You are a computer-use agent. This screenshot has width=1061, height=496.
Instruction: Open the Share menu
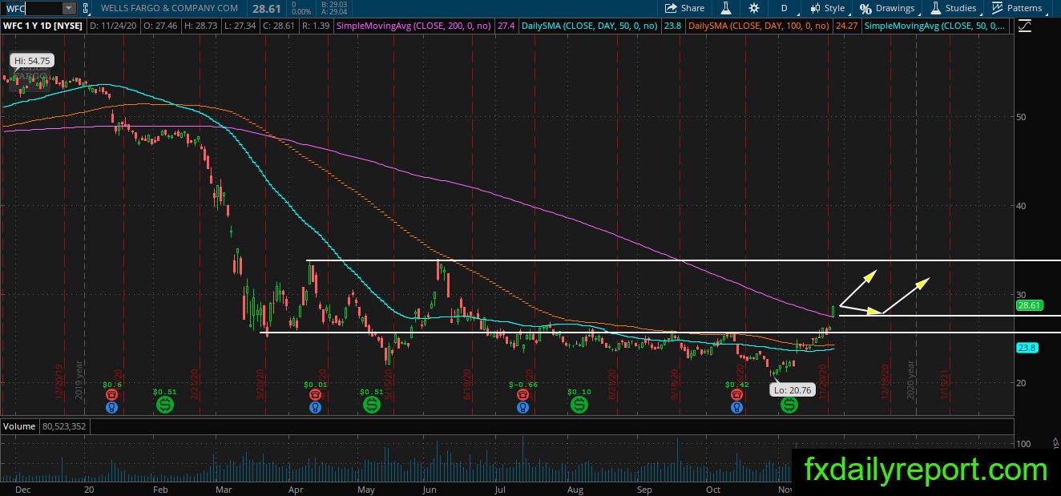685,8
